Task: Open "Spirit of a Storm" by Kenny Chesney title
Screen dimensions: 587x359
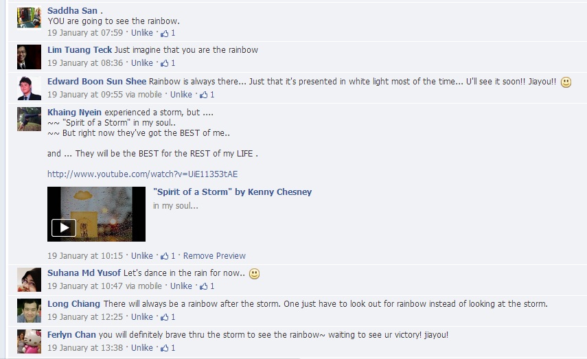Action: [233, 192]
